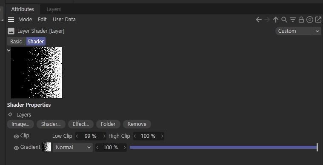Click the Remove layer button
Screen dimensions: 323x165
tap(137, 124)
